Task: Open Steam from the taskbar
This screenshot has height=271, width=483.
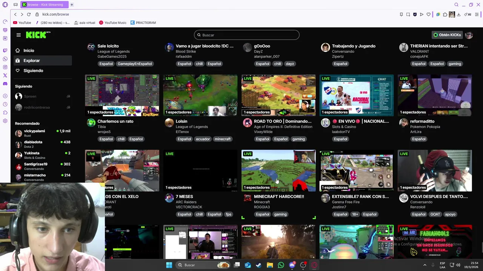Action: pyautogui.click(x=258, y=265)
